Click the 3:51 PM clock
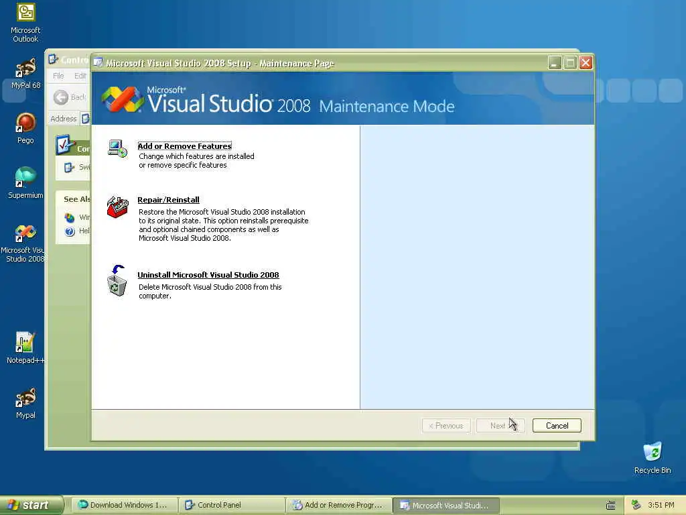686x515 pixels. coord(661,506)
